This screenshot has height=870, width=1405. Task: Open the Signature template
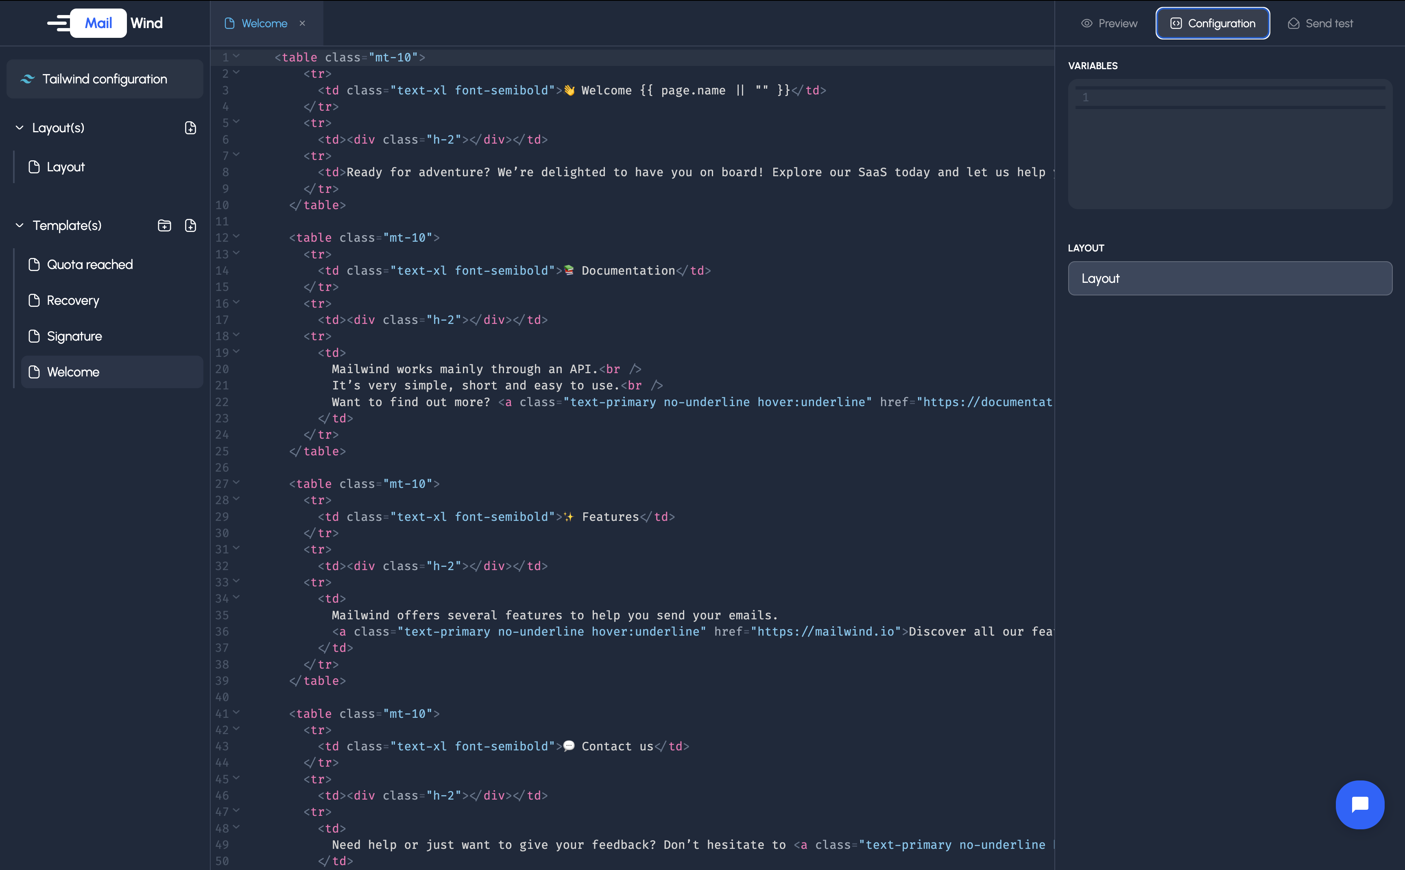(x=111, y=336)
